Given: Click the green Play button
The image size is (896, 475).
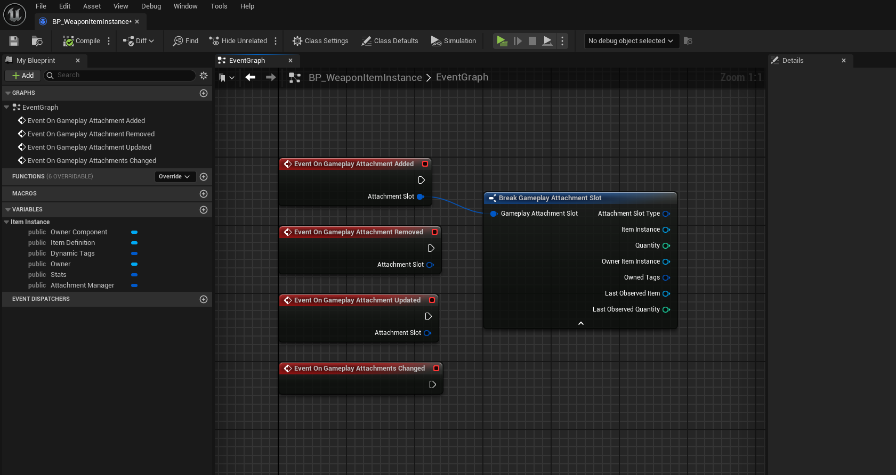Looking at the screenshot, I should pyautogui.click(x=502, y=41).
